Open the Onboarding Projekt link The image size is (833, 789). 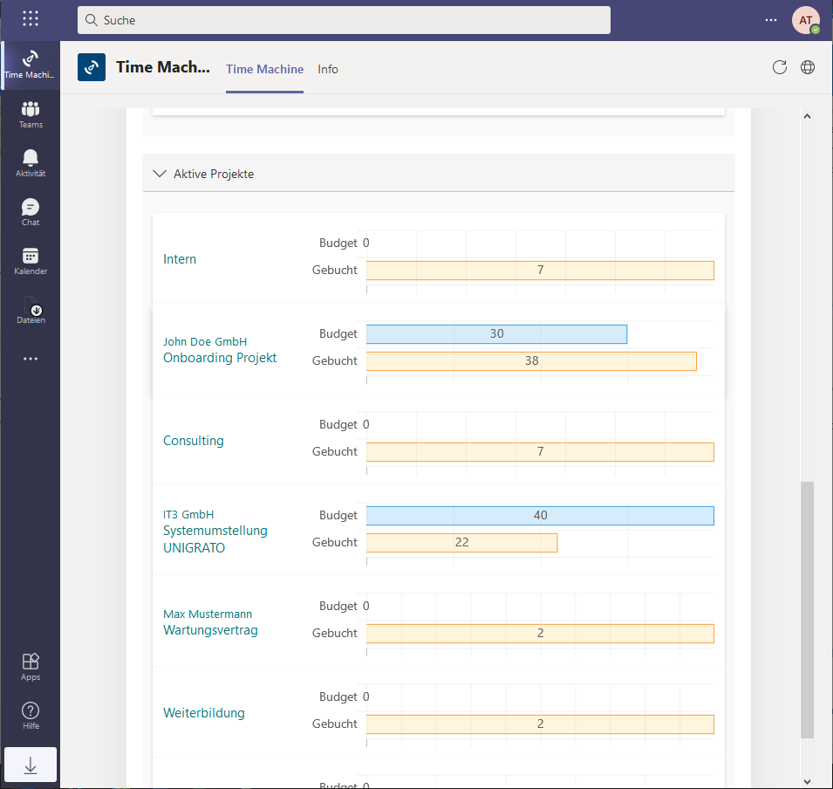tap(220, 358)
